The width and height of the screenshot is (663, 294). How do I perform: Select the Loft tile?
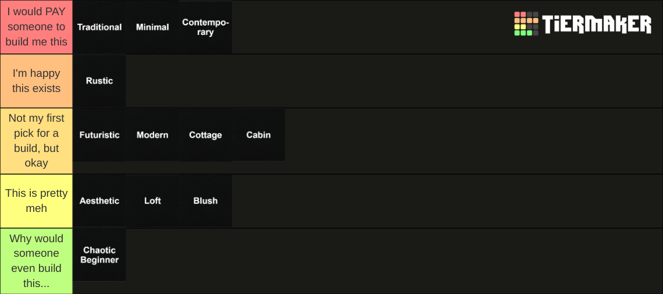pos(152,201)
